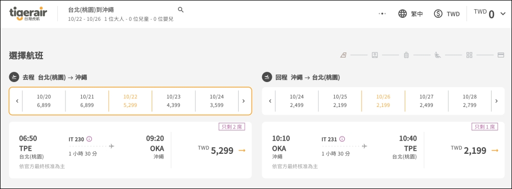The image size is (512, 189).
Task: Show later return dates with right chevron
Action: tap(496, 101)
